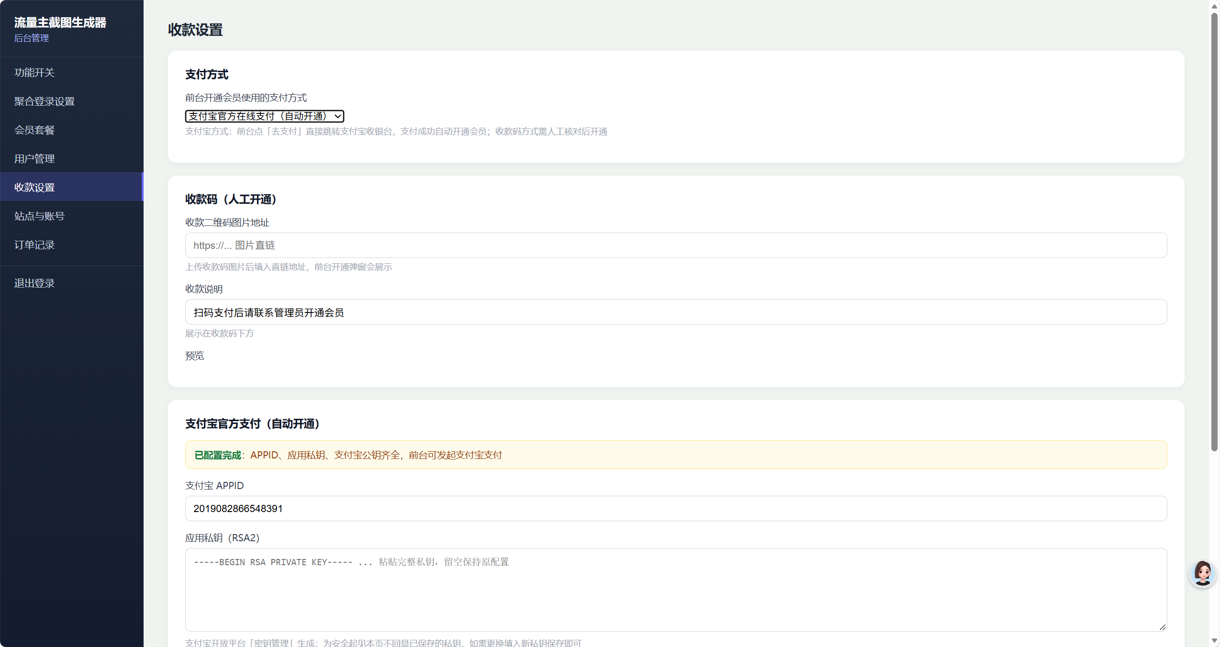The height and width of the screenshot is (647, 1220).
Task: Click 退出登录 to log out
Action: (71, 283)
